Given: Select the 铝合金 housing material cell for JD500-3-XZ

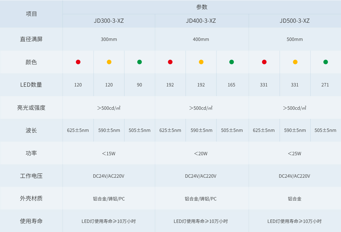Looking at the screenshot, I should pos(295,198).
